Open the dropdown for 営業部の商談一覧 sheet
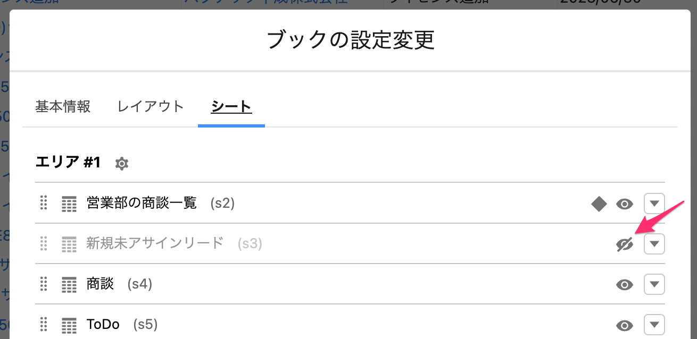The width and height of the screenshot is (697, 339). (654, 204)
